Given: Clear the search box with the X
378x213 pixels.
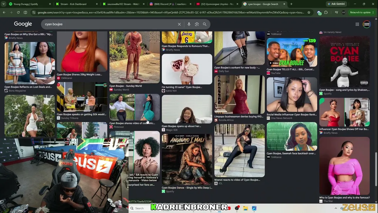Looking at the screenshot, I should point(179,24).
